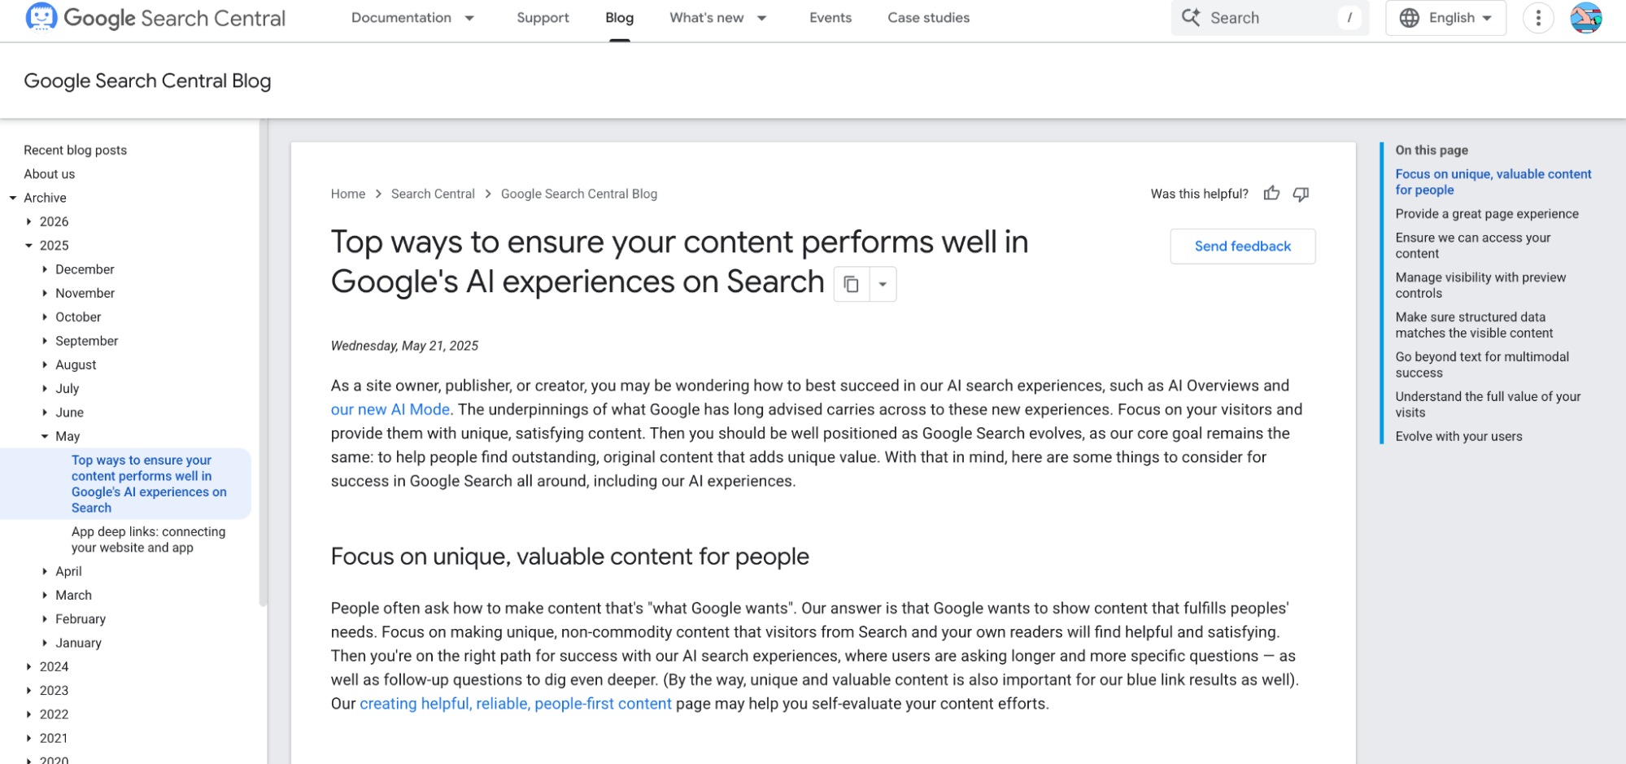Viewport: 1626px width, 764px height.
Task: Copy page using the copy icon beside title
Action: coord(852,284)
